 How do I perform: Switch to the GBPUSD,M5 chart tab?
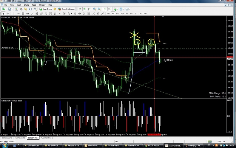point(20,138)
